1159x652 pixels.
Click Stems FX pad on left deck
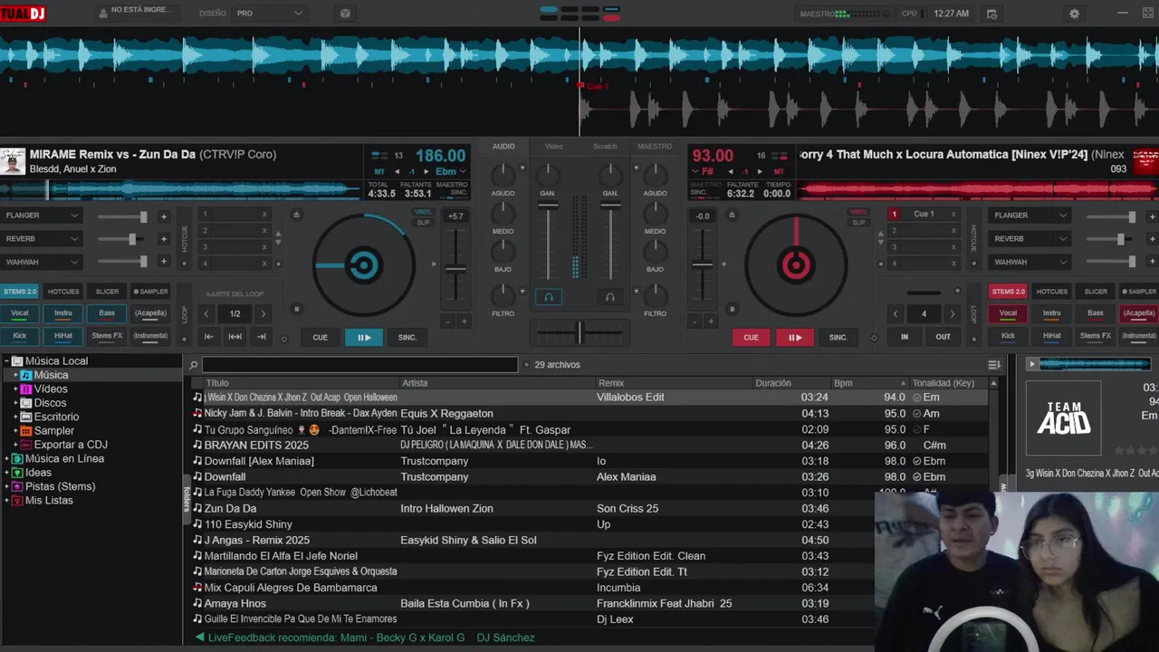pos(107,336)
